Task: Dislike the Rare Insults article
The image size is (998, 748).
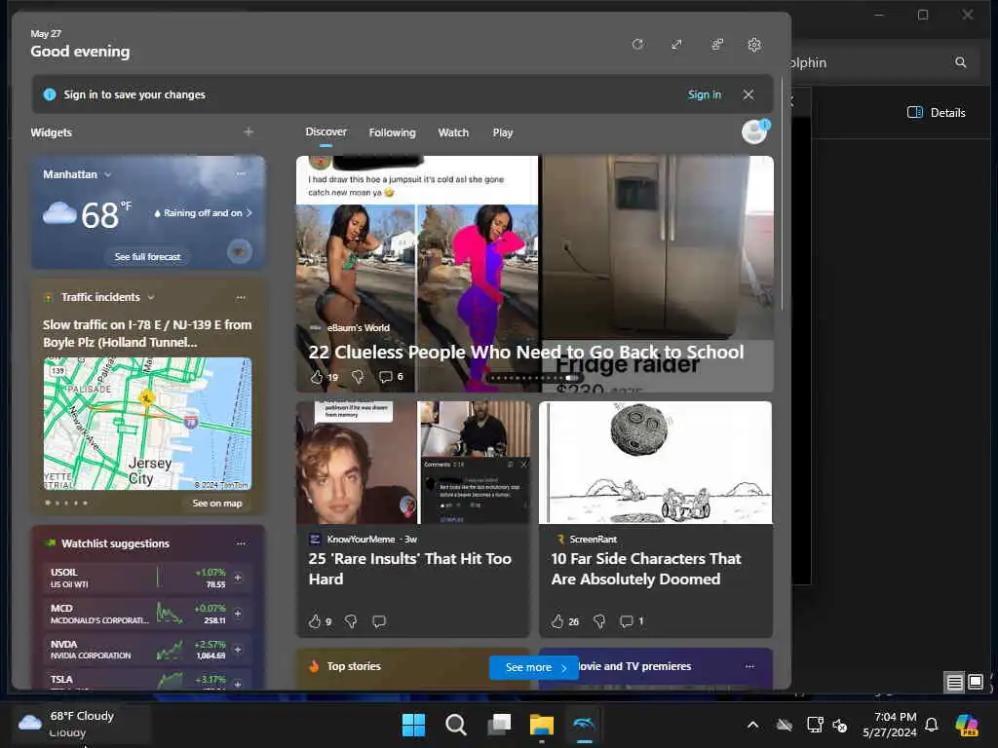Action: tap(351, 621)
